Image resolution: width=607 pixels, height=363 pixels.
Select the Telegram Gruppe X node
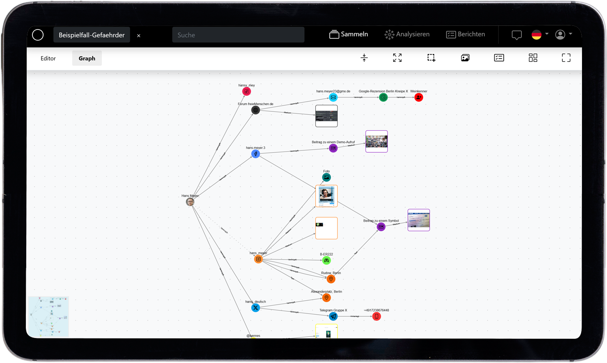click(333, 316)
